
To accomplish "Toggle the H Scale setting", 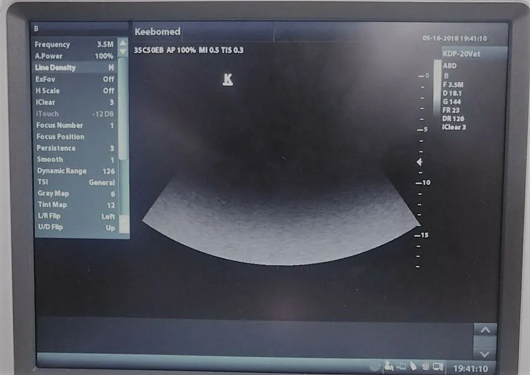I will pos(75,91).
